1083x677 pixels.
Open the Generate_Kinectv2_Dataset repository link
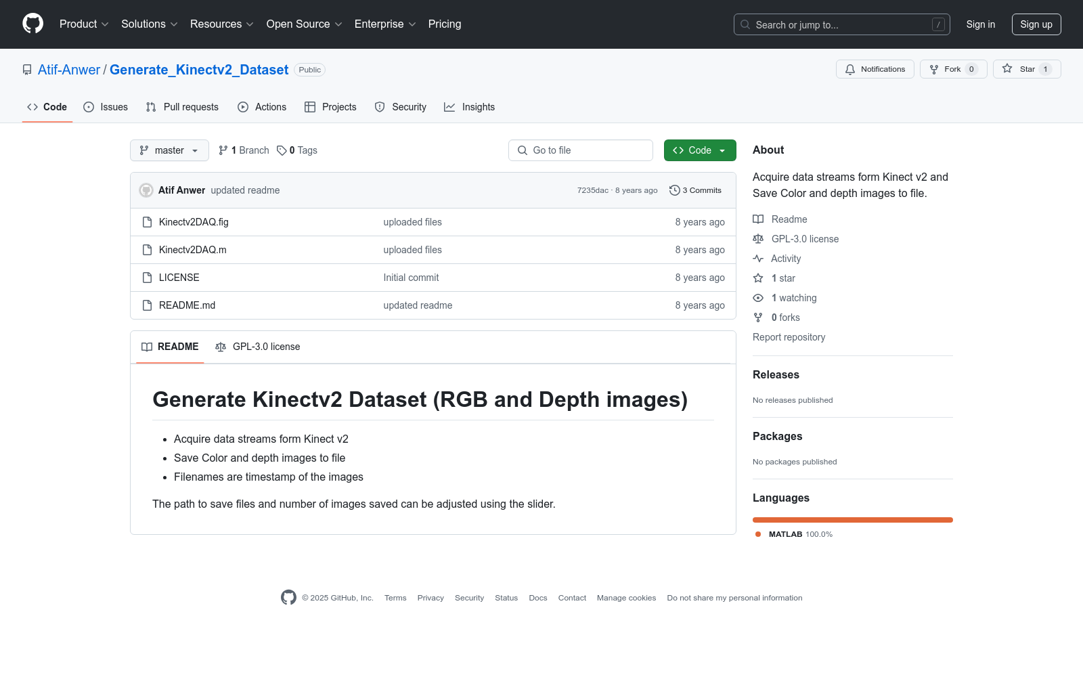199,70
